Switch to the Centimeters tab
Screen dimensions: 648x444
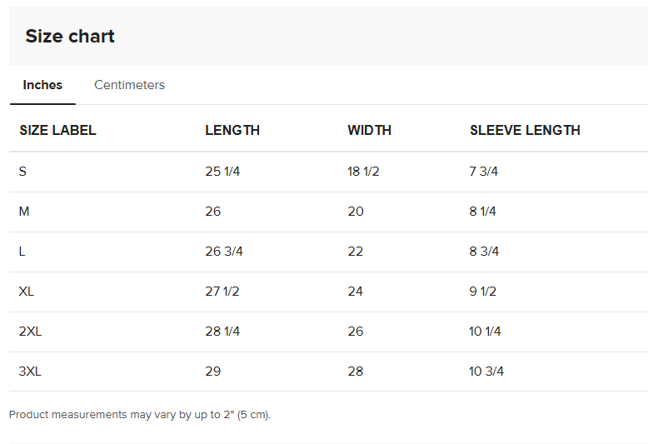click(x=129, y=85)
